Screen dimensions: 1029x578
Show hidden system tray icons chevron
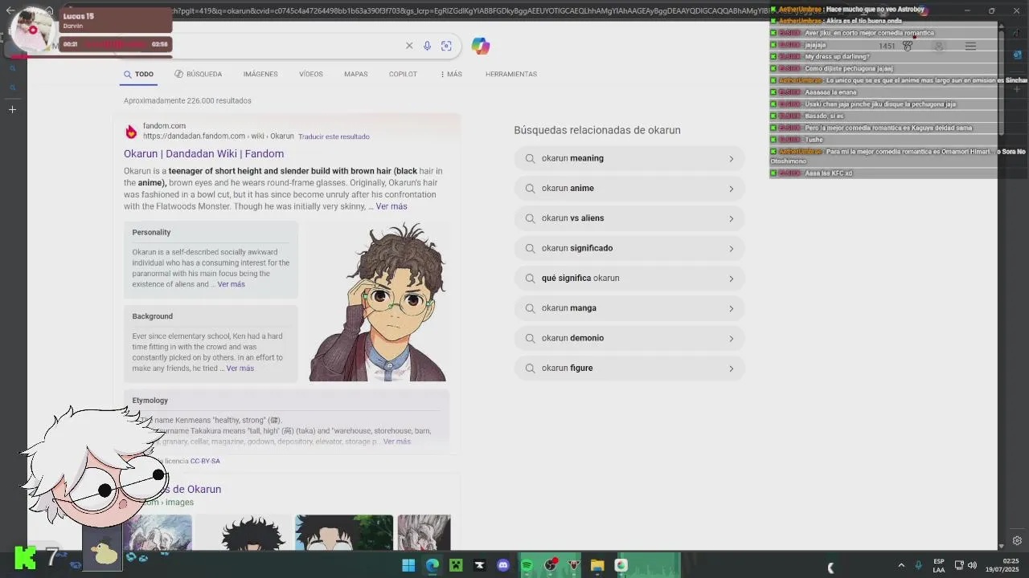click(x=900, y=565)
